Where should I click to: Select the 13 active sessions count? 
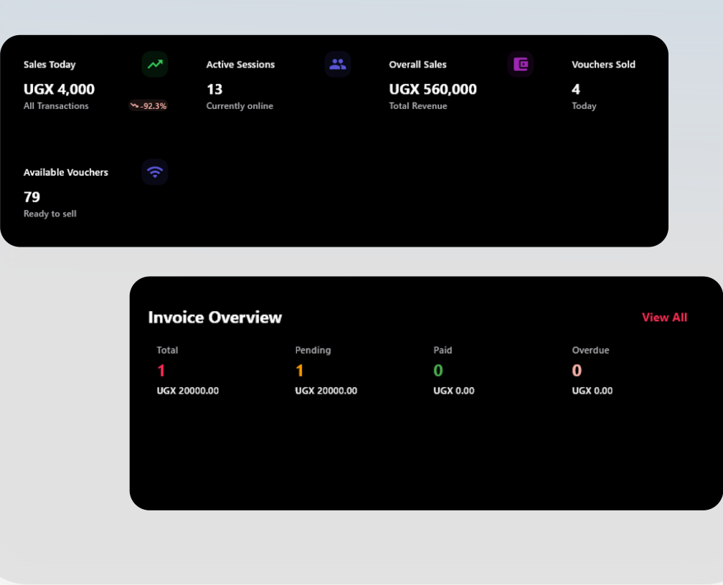click(214, 89)
